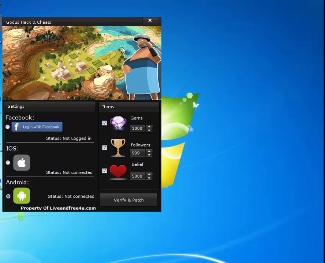Click the 'Android:' section label

click(18, 182)
